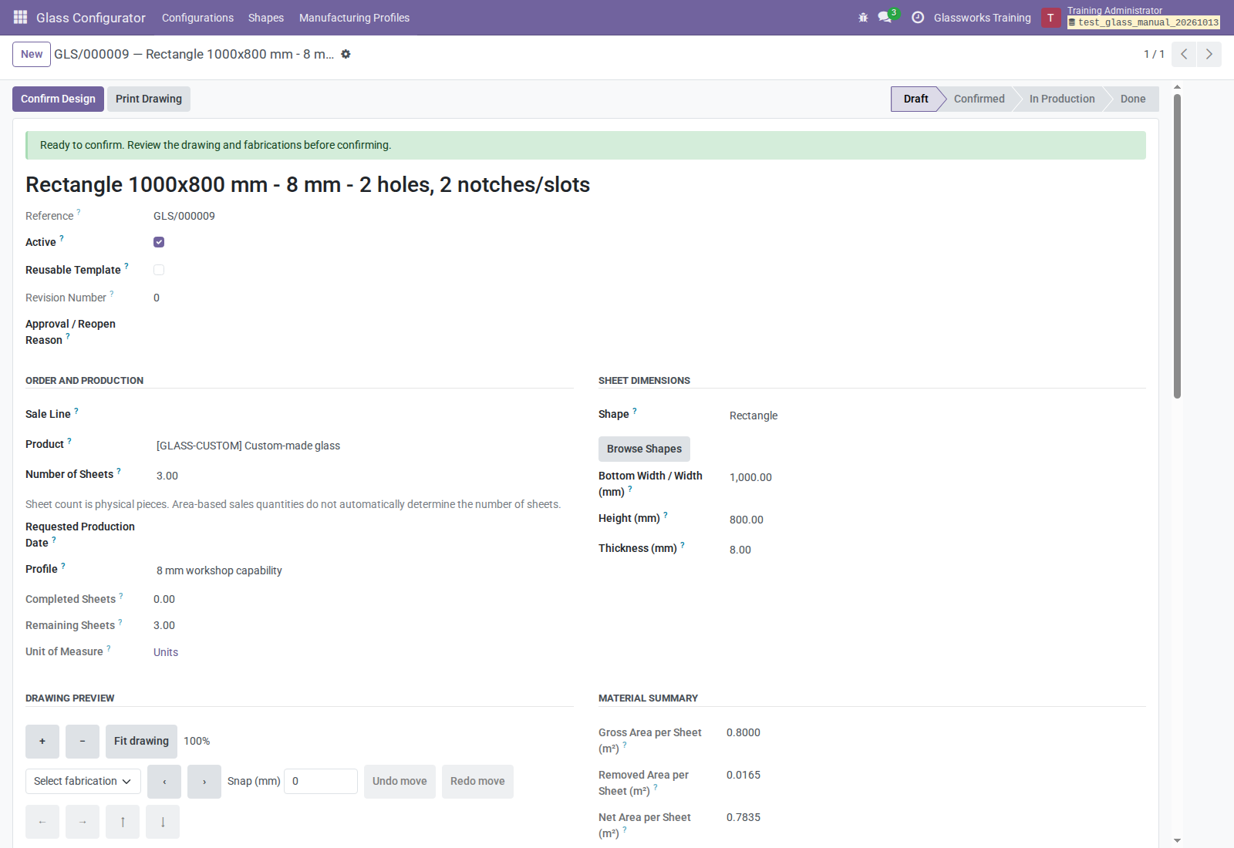Image resolution: width=1234 pixels, height=848 pixels.
Task: Select the Done status stage
Action: coord(1132,99)
